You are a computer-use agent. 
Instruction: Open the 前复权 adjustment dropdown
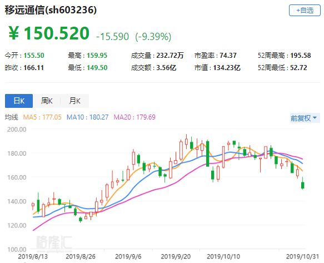[x=305, y=118]
